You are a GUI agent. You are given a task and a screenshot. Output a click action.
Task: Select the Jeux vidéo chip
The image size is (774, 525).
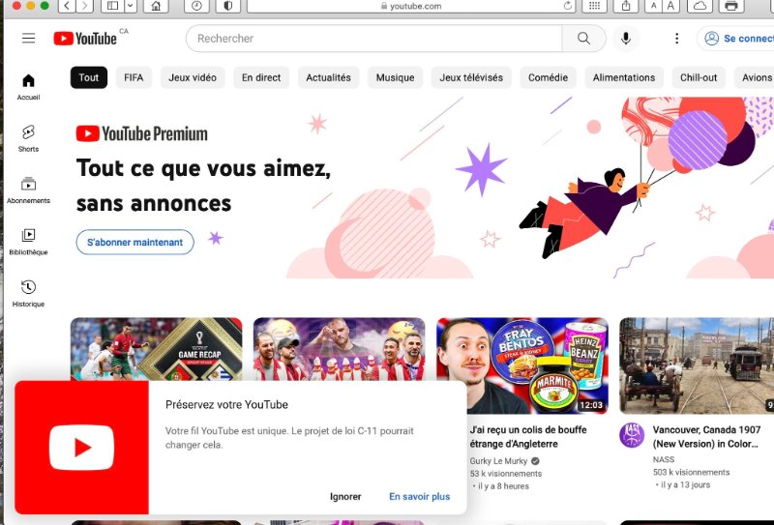click(x=193, y=77)
